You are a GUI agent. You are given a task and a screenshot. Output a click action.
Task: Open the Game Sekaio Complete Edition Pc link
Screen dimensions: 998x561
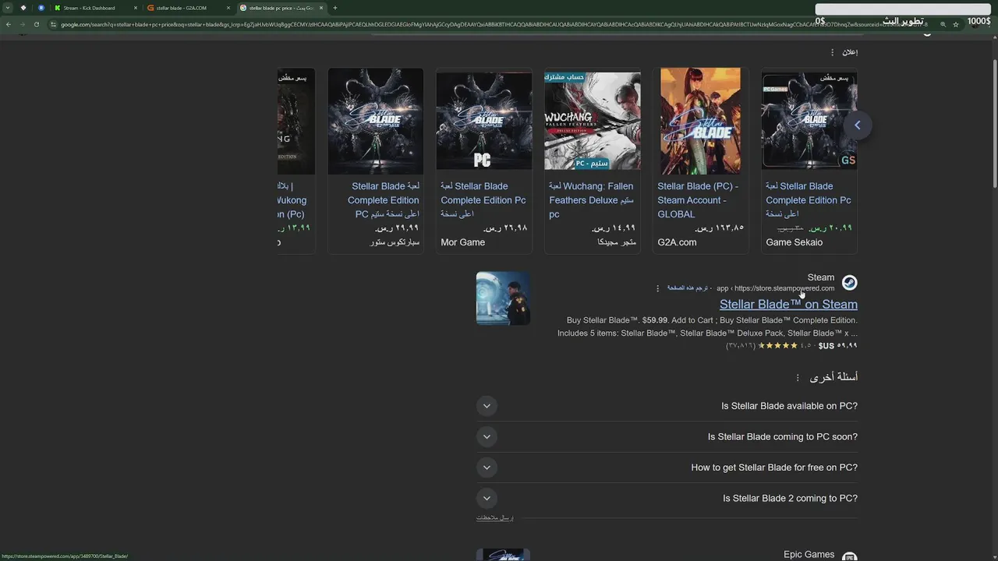point(809,200)
